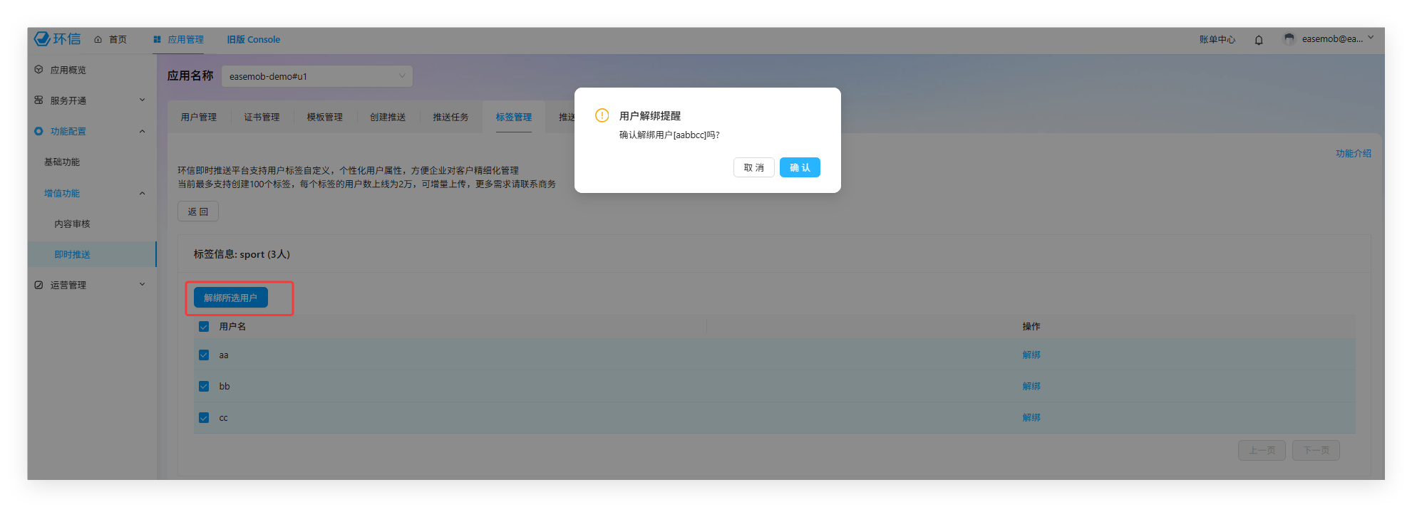Click the 解绑 link for user cc
The height and width of the screenshot is (507, 1412).
(1031, 417)
